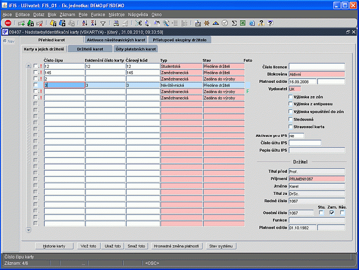
Task: Tick the Náv. holder checkbox
Action: click(342, 213)
